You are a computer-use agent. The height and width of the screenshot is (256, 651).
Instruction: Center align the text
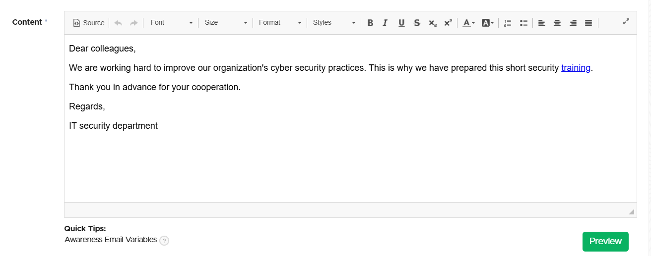tap(557, 23)
